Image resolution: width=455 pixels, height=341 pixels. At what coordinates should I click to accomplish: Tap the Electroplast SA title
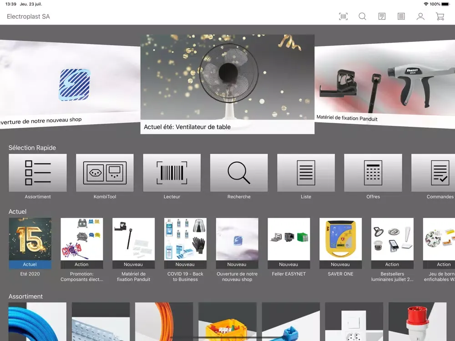tap(28, 16)
